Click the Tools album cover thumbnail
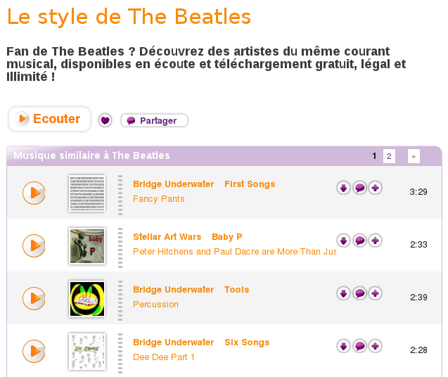 pyautogui.click(x=87, y=298)
